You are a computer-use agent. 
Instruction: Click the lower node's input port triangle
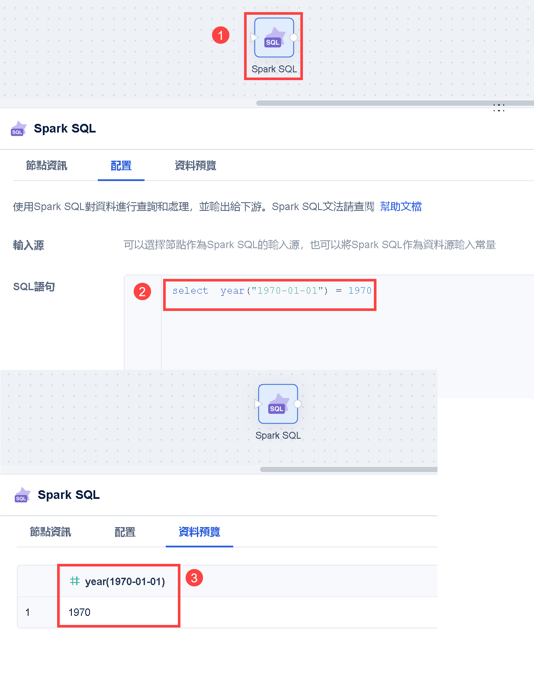coord(258,404)
